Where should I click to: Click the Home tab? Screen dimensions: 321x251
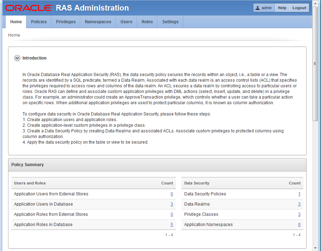(x=16, y=22)
